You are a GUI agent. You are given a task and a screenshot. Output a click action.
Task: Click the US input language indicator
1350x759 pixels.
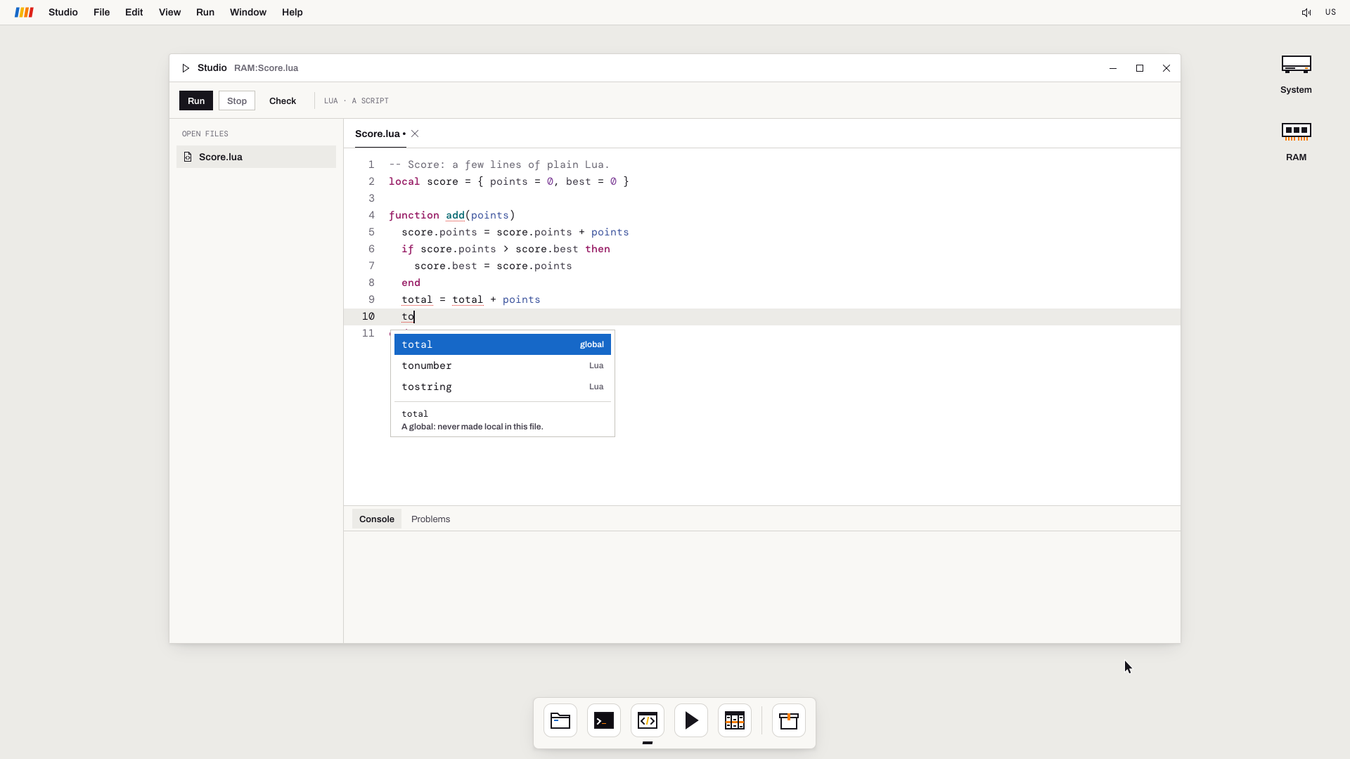pyautogui.click(x=1330, y=13)
